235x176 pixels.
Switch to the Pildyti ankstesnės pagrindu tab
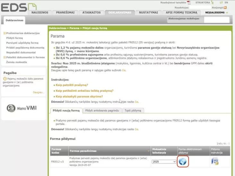[x=102, y=111]
